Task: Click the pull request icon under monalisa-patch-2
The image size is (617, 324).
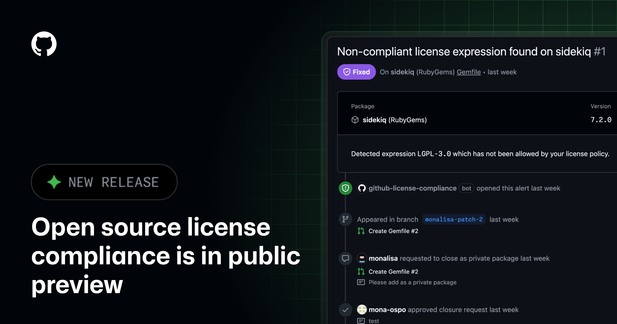Action: 361,231
